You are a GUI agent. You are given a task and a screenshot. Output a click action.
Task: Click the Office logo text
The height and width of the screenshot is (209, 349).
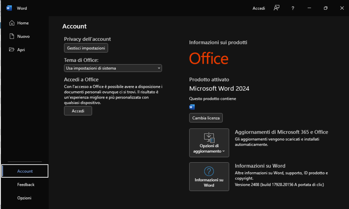point(209,58)
